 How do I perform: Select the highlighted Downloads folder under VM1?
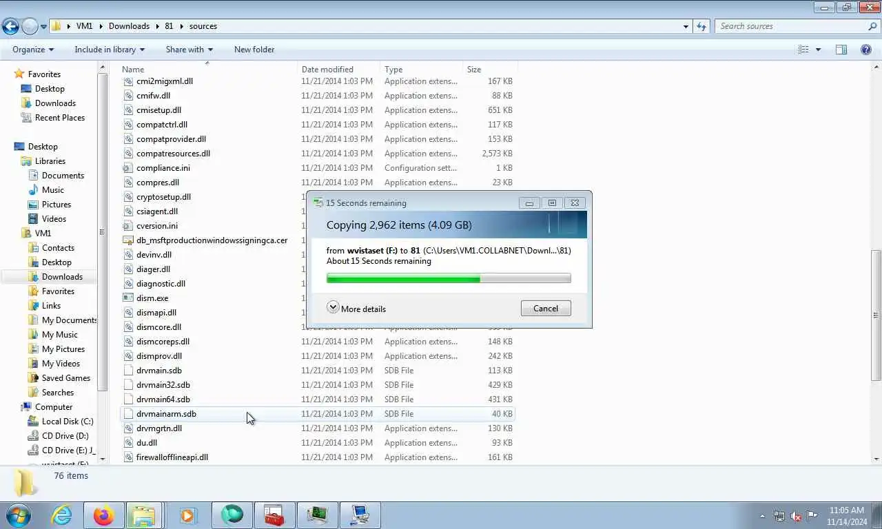[62, 277]
